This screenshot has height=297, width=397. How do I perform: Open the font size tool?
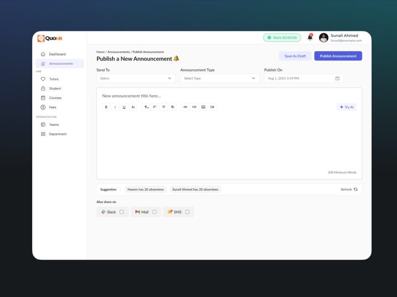(133, 107)
